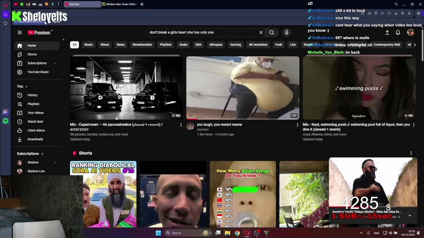Image resolution: width=424 pixels, height=238 pixels.
Task: Open Your videos sidebar item
Action: click(x=37, y=113)
